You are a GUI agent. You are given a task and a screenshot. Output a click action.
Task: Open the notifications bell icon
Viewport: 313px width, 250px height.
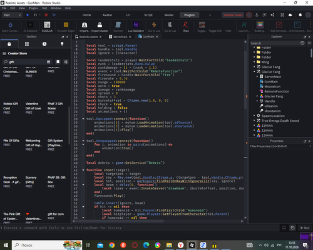pos(300,15)
